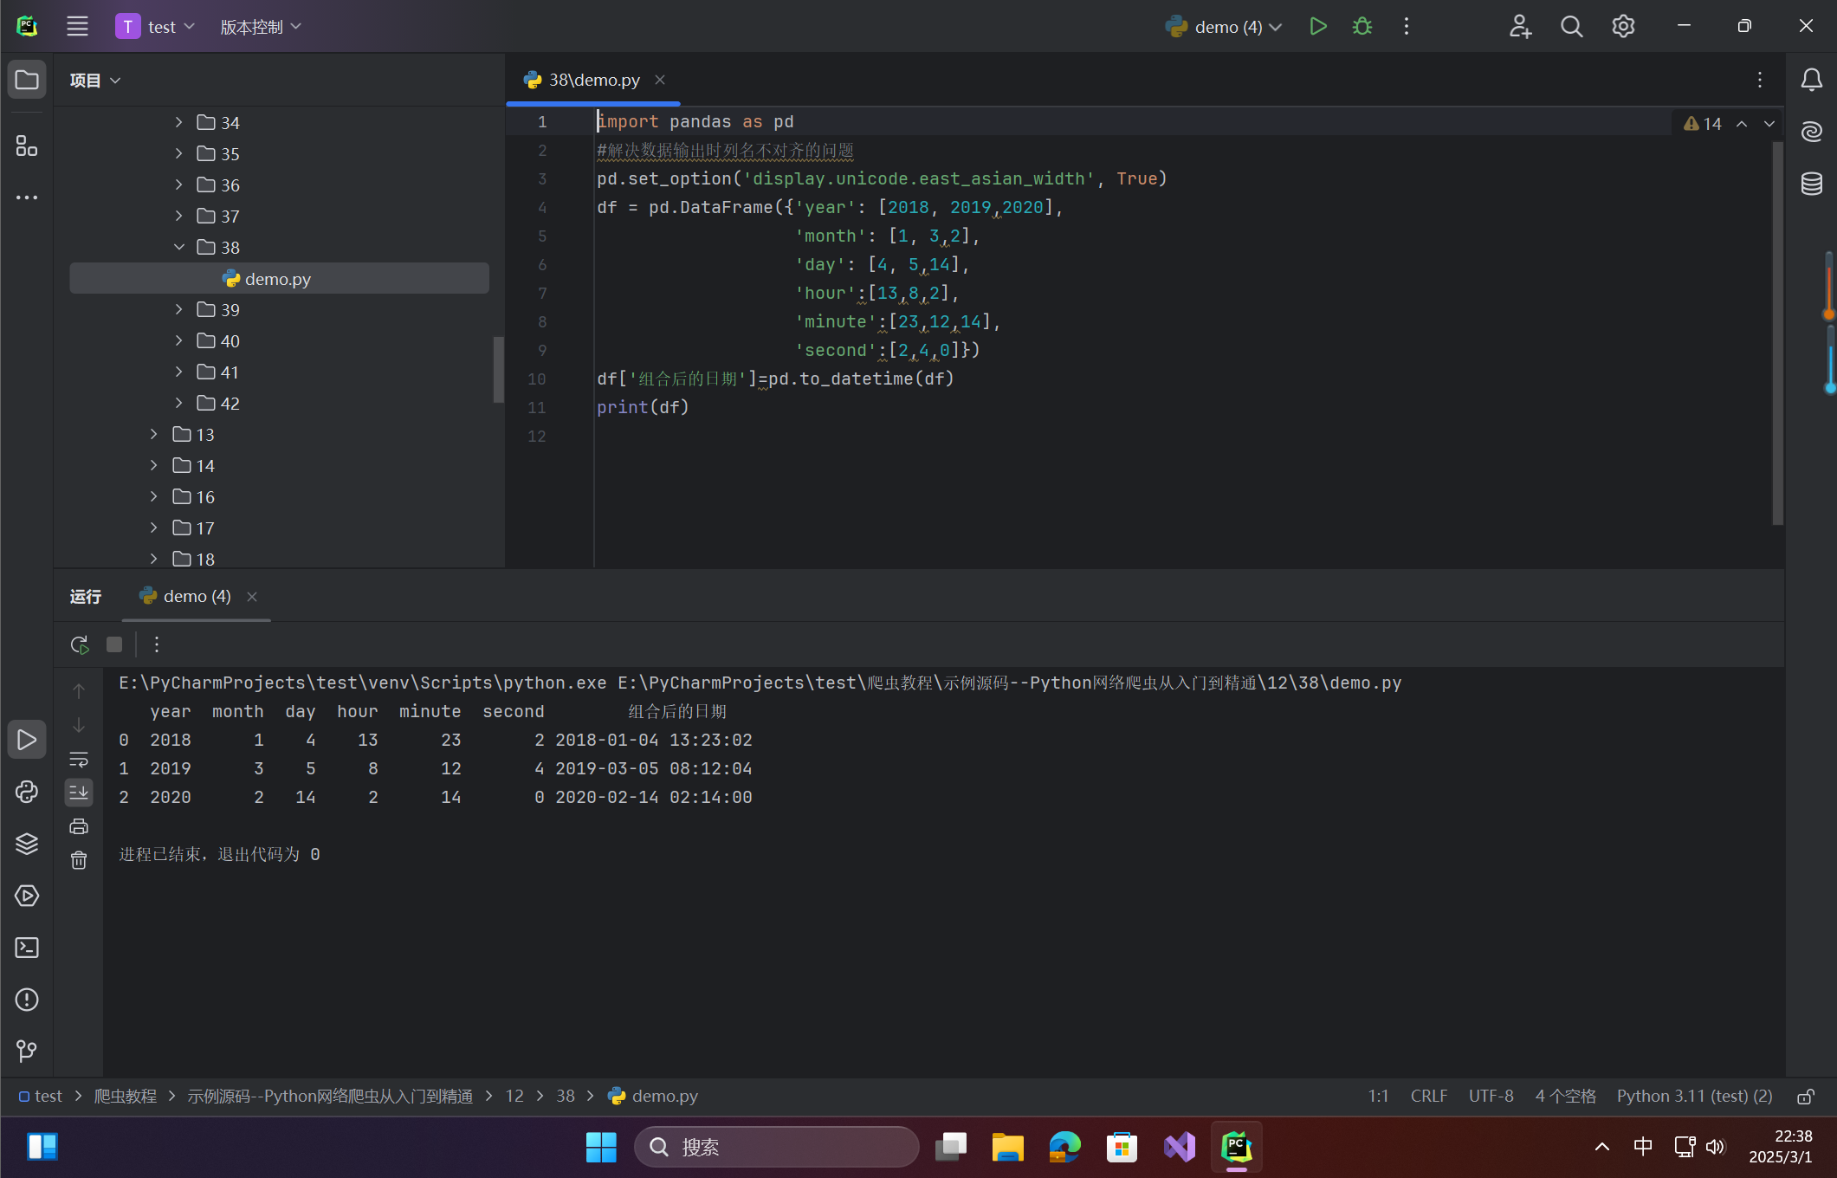
Task: Click the UTF-8 encoding status widget
Action: click(x=1491, y=1097)
